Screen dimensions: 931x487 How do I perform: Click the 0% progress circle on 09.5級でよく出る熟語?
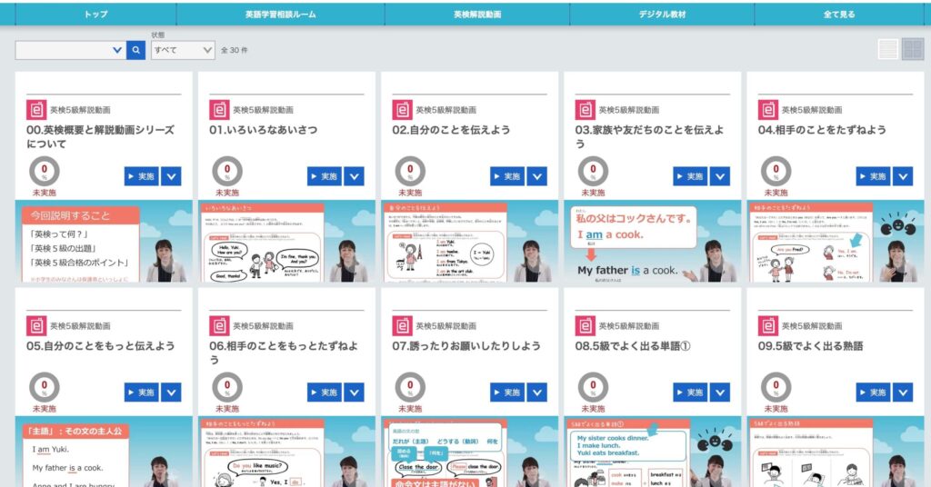click(776, 387)
